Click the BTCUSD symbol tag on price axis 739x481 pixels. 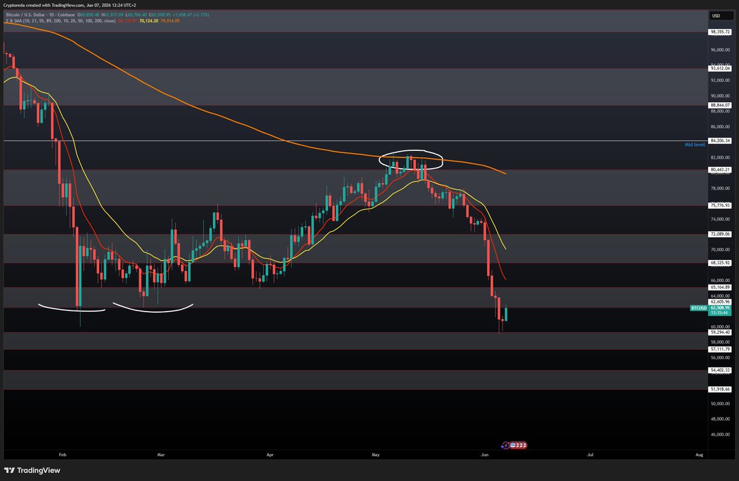click(698, 307)
